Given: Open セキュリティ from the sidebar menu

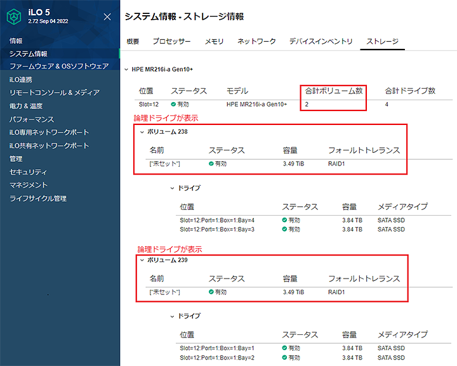Looking at the screenshot, I should (29, 172).
